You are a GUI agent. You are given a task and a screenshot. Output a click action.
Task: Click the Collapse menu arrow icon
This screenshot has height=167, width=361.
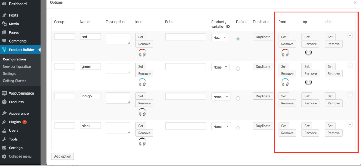[x=4, y=156]
